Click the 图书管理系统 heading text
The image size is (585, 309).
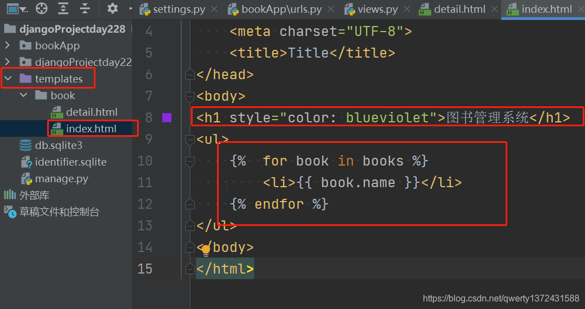(x=488, y=117)
